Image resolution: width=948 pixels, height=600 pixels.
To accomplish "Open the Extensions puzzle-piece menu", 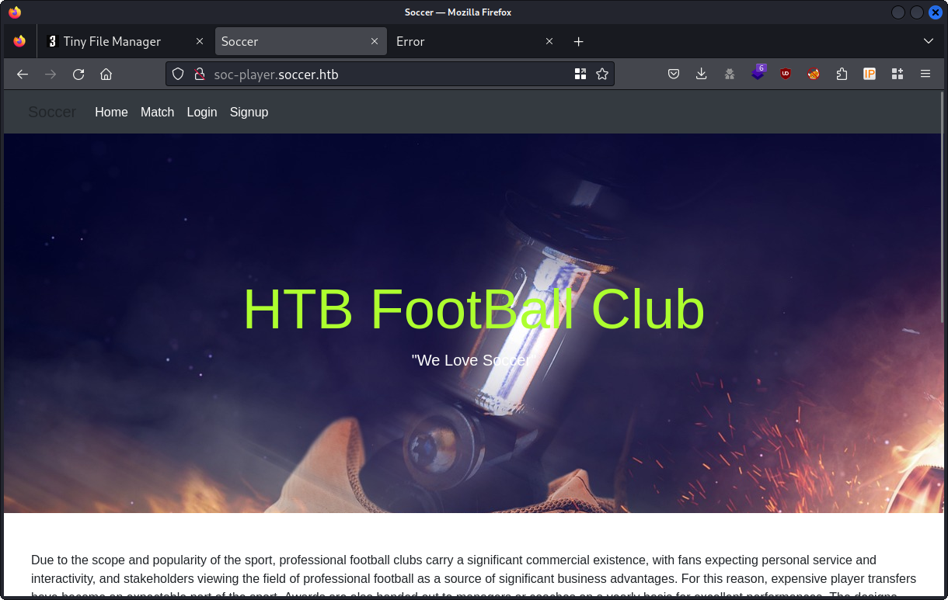I will (x=842, y=75).
